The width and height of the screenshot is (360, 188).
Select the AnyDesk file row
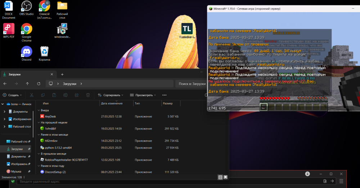(108, 116)
